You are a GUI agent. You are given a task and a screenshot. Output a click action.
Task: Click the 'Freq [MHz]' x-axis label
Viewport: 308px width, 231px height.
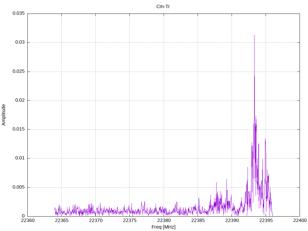[x=163, y=227]
